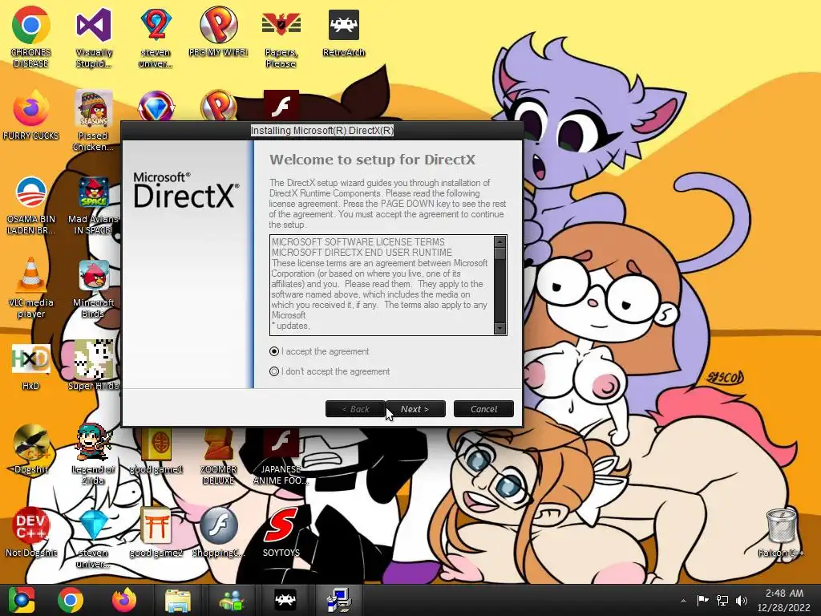
Task: Click the 'Installing Microsoft(R) DirectX(R)' title bar
Action: 322,131
